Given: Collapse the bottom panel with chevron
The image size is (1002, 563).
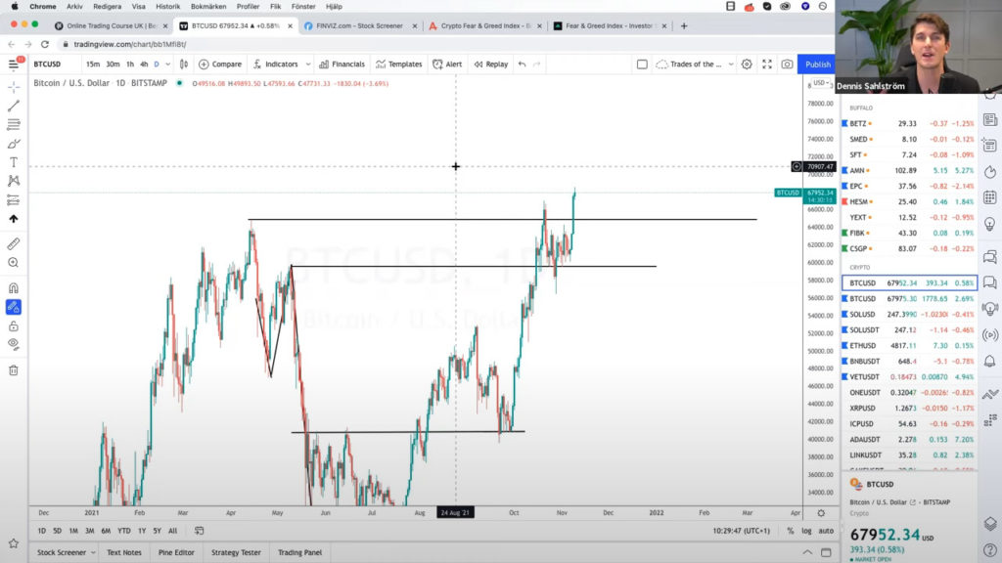Looking at the screenshot, I should pyautogui.click(x=807, y=552).
